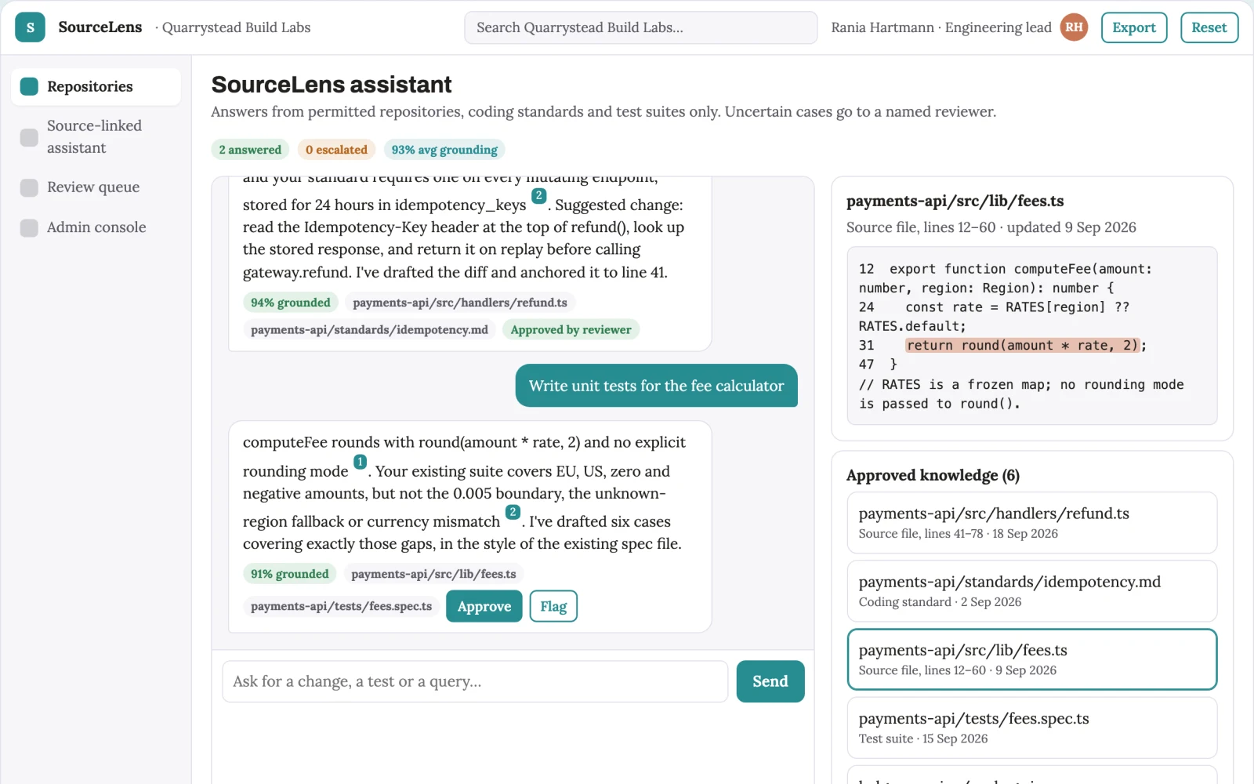The height and width of the screenshot is (784, 1254).
Task: Approve the fee calculator answer
Action: point(484,606)
